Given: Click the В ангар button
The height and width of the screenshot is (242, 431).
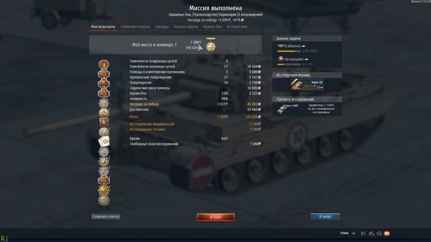Looking at the screenshot, I should point(325,216).
